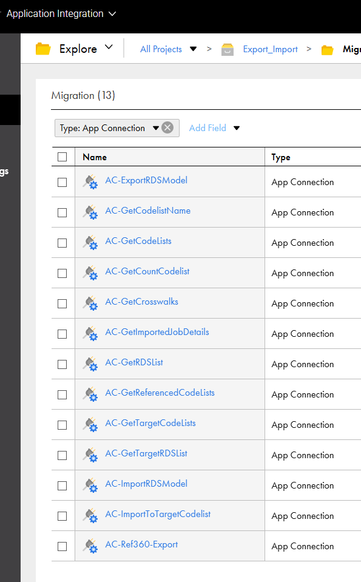The width and height of the screenshot is (361, 582).
Task: Open AC-Ref360-Export connection
Action: (x=141, y=545)
